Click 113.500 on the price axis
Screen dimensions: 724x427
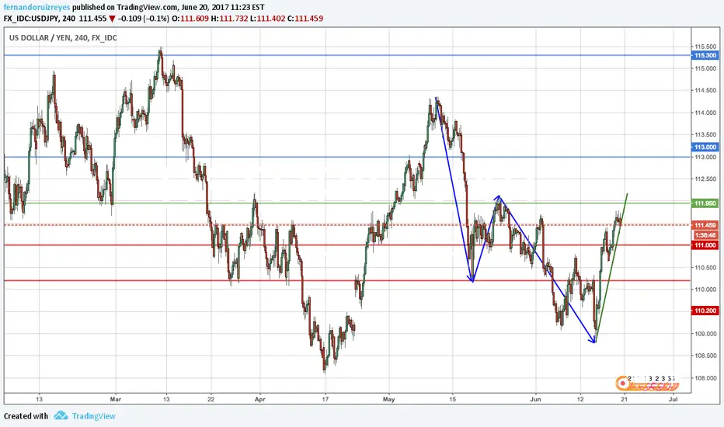pos(705,135)
